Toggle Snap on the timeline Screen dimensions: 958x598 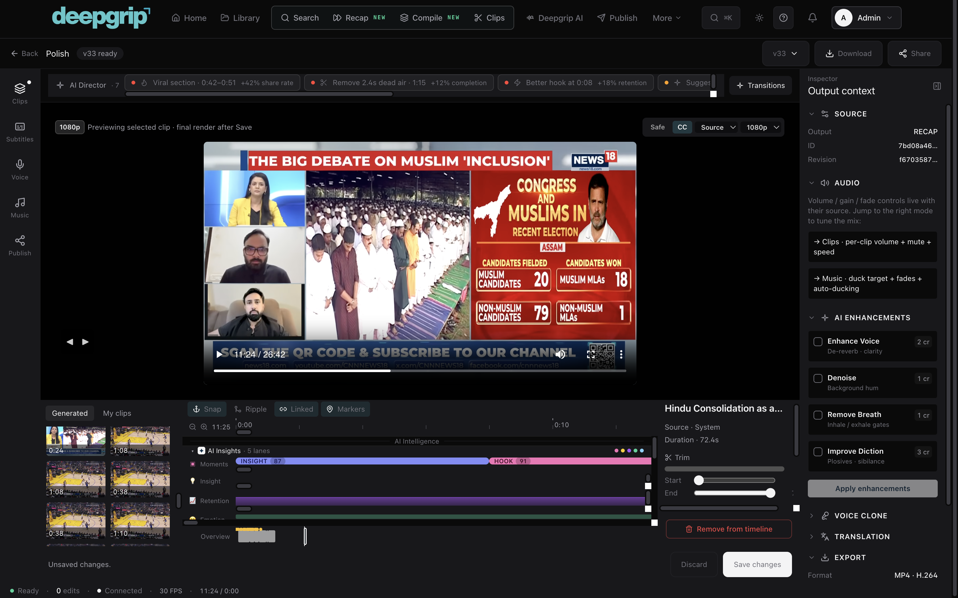click(207, 409)
